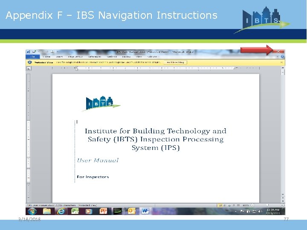Open the File tab
Image resolution: width=307 pixels, height=230 pixels.
click(33, 57)
